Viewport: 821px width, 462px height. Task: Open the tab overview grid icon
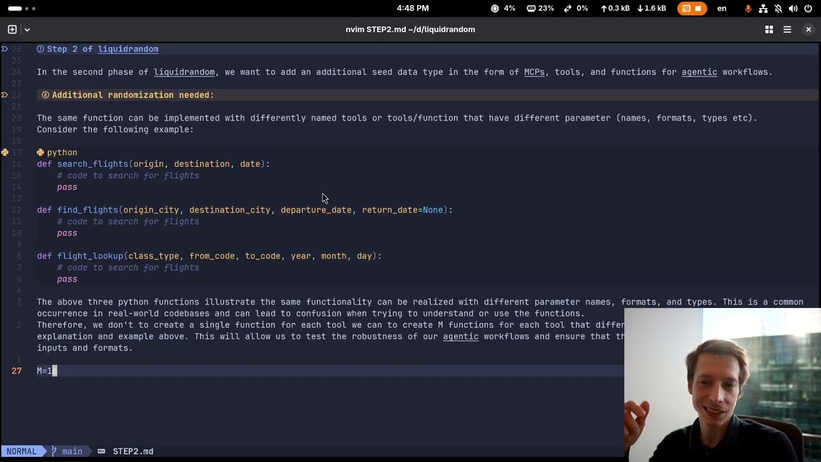pos(769,30)
